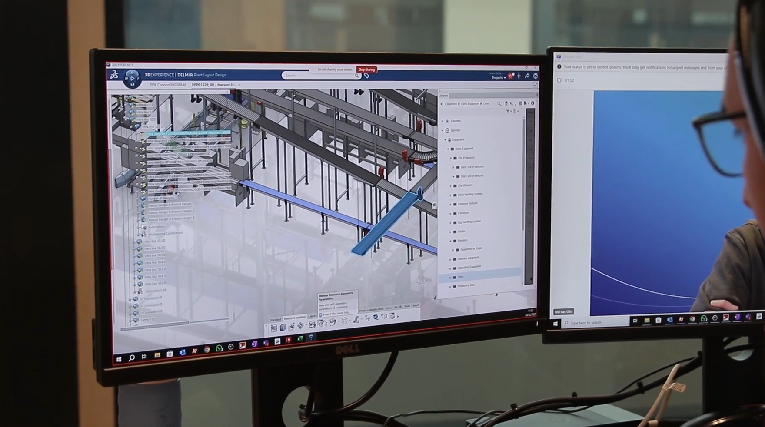
Task: Expand the Conveyors library folder
Action: pyautogui.click(x=451, y=213)
